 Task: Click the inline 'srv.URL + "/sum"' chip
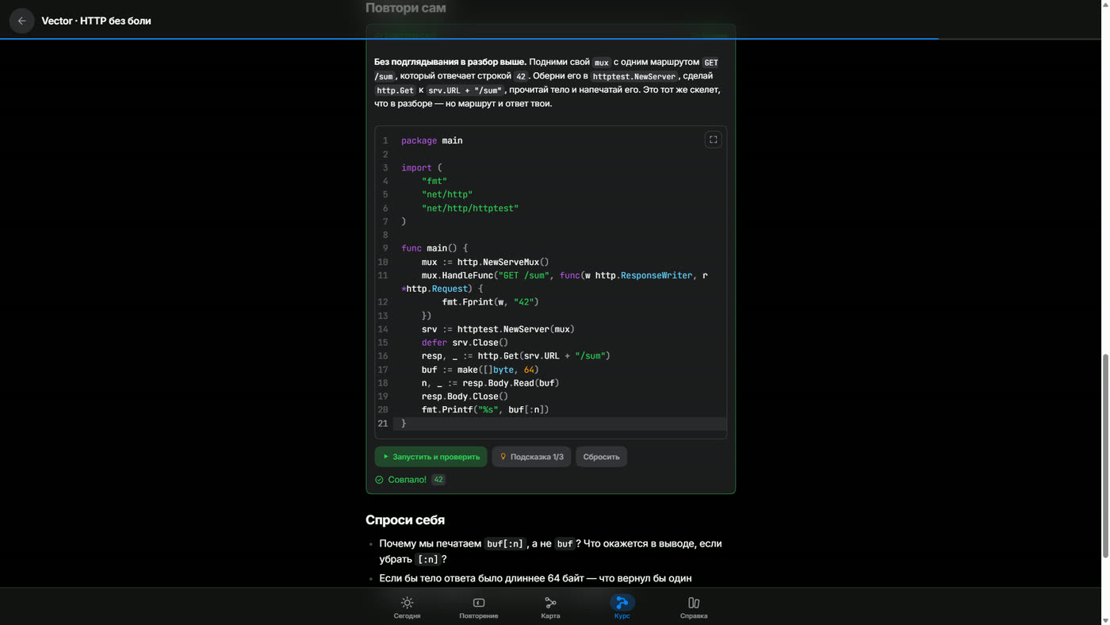click(x=465, y=90)
